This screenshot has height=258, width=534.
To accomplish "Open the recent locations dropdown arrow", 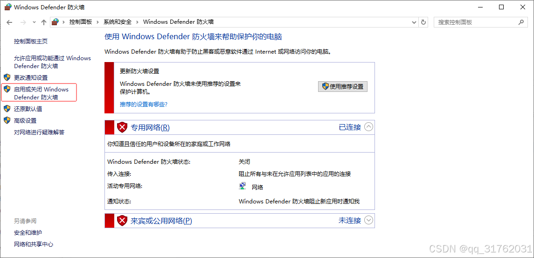I will (x=34, y=22).
